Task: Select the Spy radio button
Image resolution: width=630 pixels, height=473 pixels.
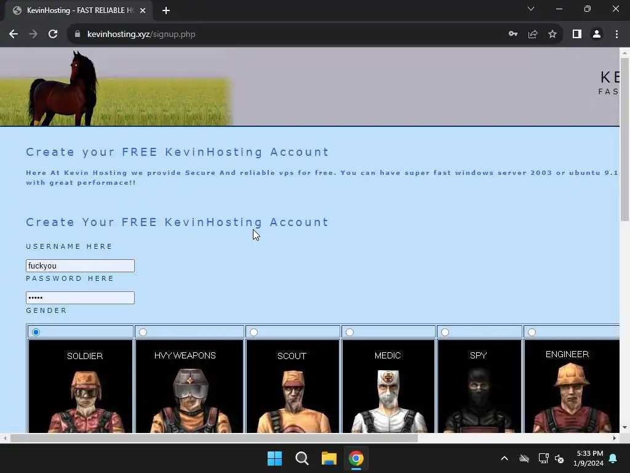Action: 445,332
